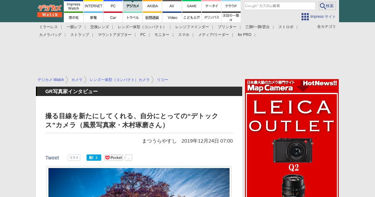This screenshot has height=197, width=375.
Task: Open the AKIBA tab
Action: pos(152,6)
